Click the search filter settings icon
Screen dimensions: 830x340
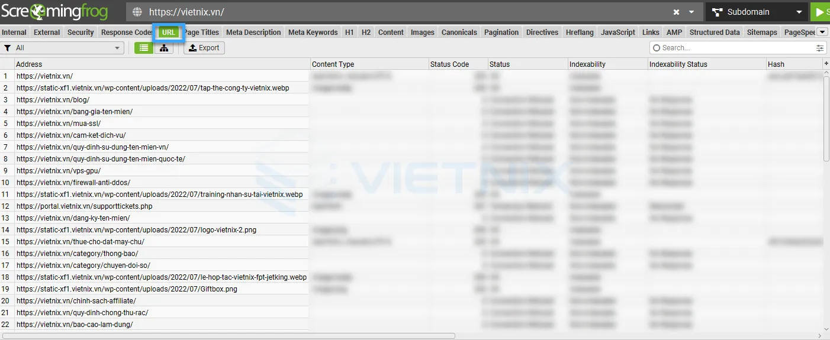pyautogui.click(x=820, y=48)
